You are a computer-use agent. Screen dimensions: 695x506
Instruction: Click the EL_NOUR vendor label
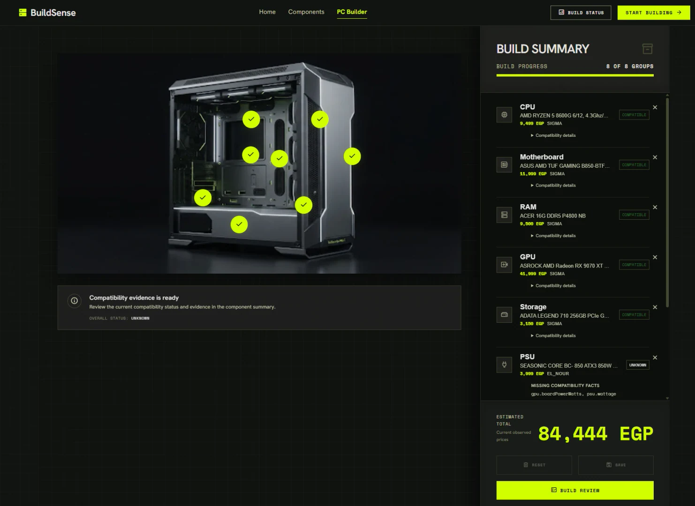[558, 374]
